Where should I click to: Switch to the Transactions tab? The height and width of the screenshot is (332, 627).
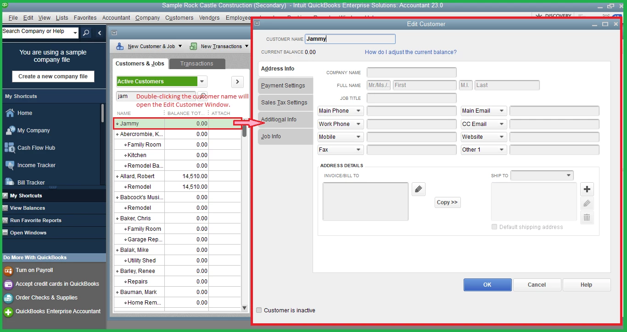point(197,64)
